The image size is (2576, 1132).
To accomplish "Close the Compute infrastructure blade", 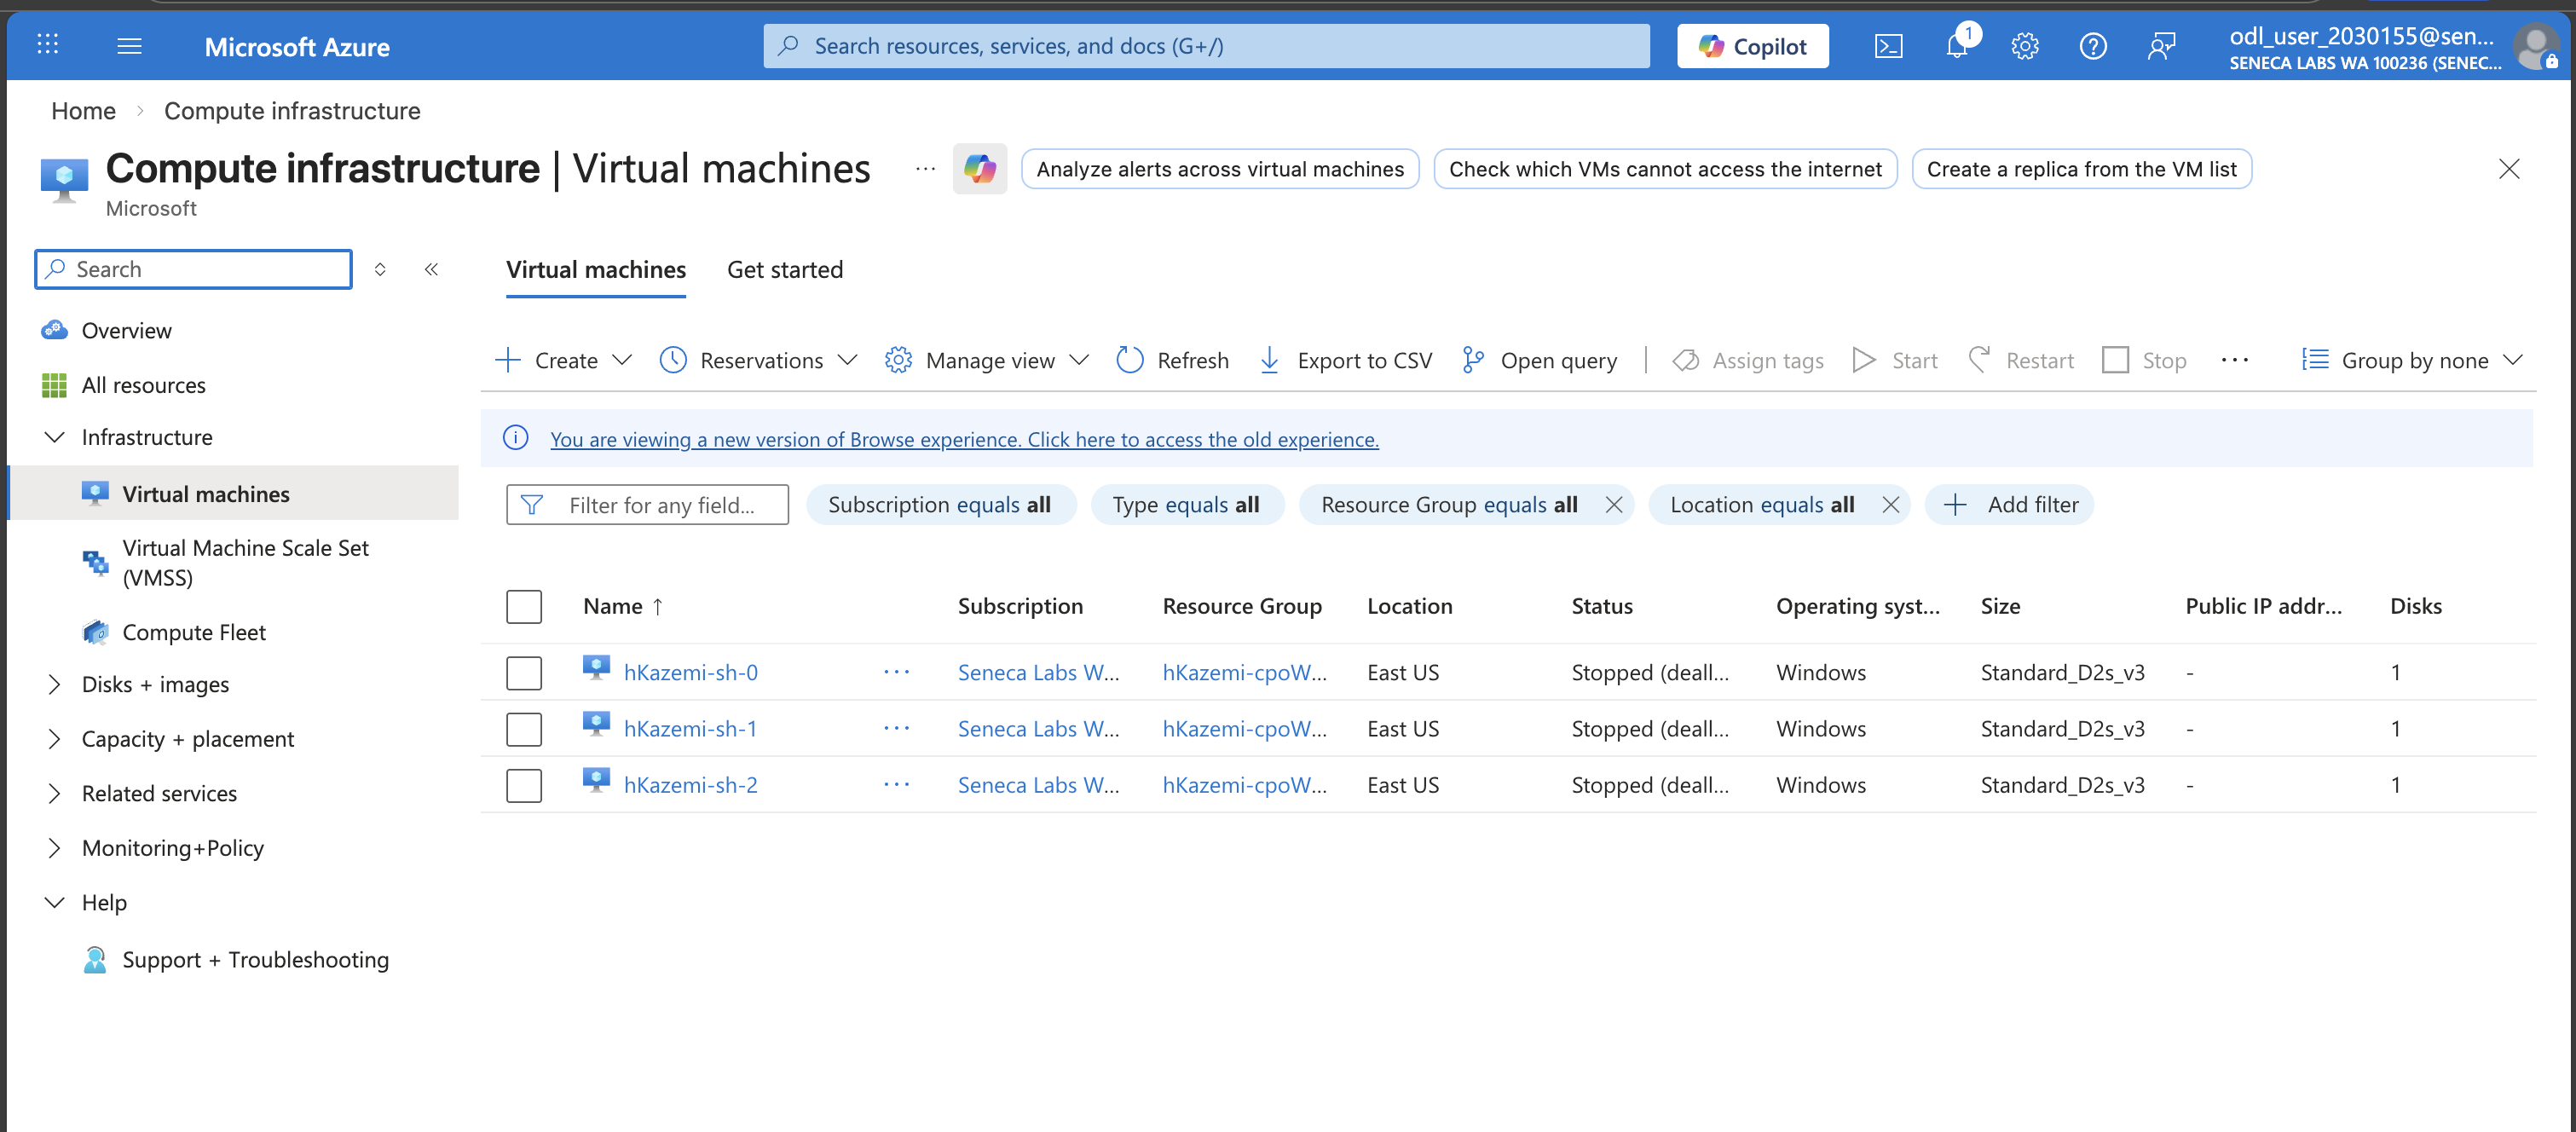I will click(2509, 169).
